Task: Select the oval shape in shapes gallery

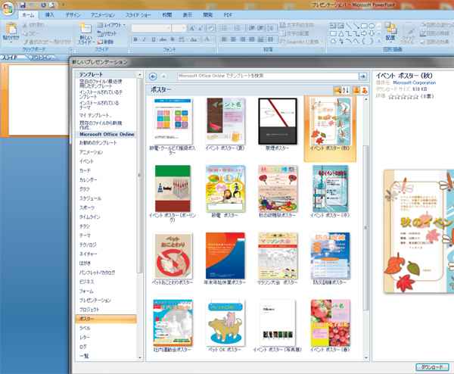Action: (372, 26)
